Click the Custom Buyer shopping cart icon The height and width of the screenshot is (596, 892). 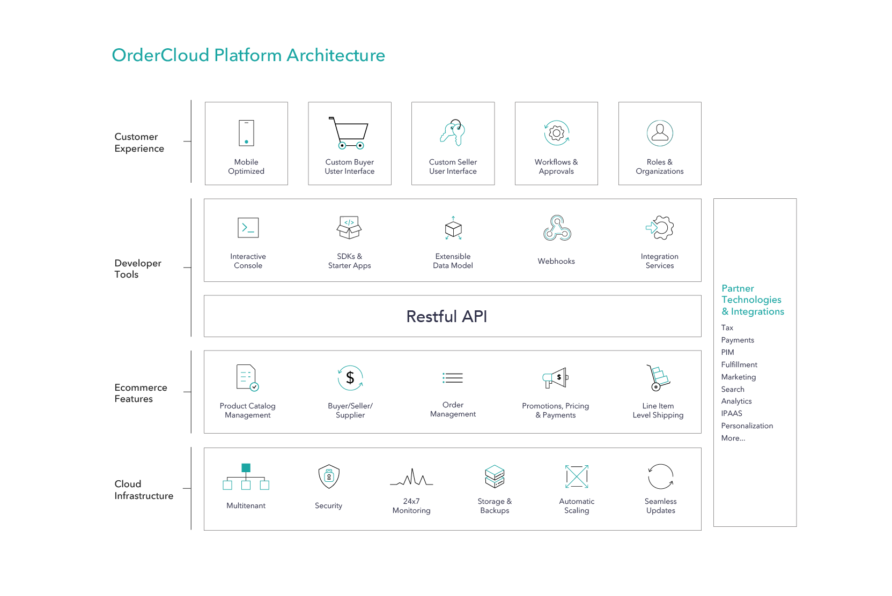[x=349, y=133]
